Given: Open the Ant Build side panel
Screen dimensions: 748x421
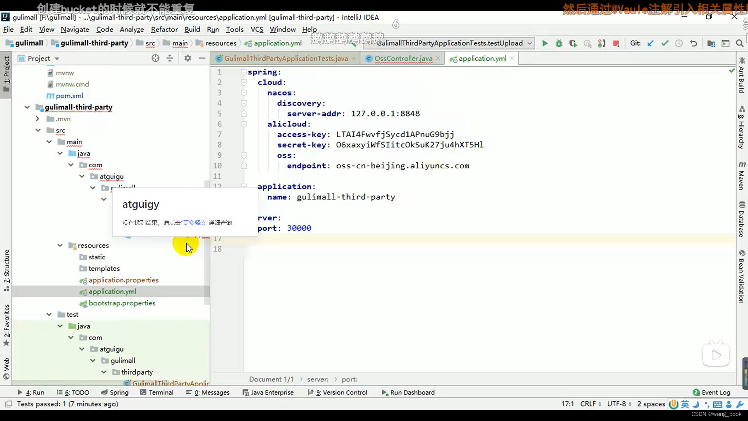Looking at the screenshot, I should point(741,76).
